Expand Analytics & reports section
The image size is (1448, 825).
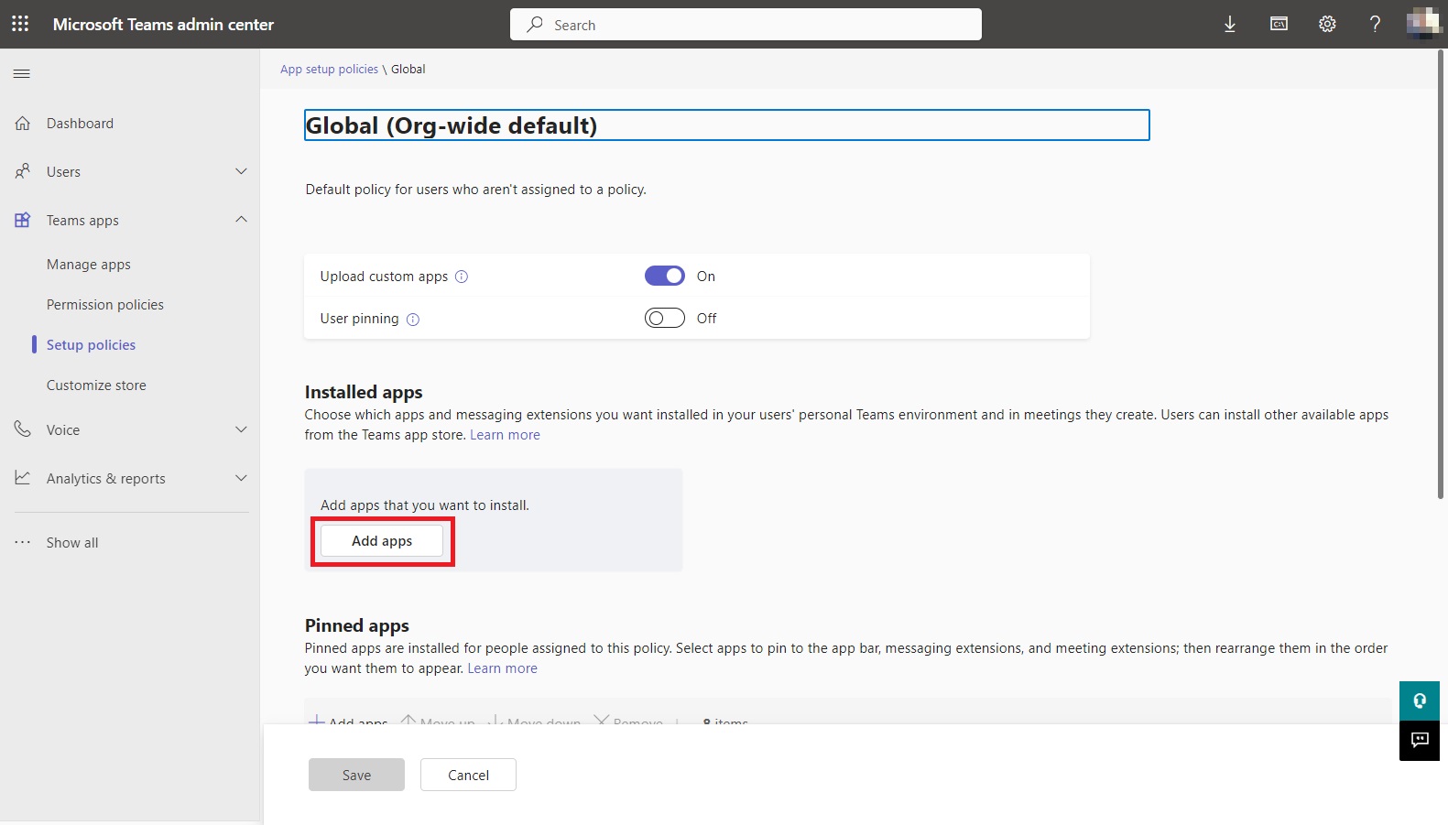point(241,478)
